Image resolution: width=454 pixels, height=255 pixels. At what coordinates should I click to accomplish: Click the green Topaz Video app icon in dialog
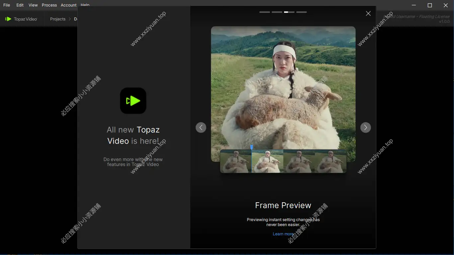coord(133,100)
